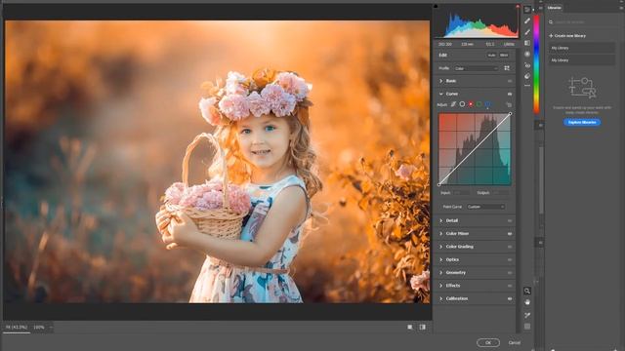Toggle the color sampler overlay tool

click(x=527, y=315)
